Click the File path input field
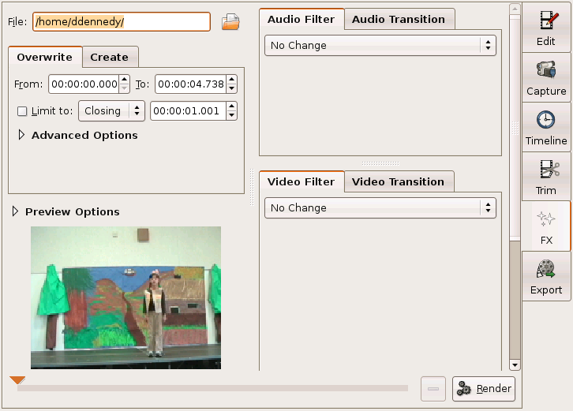 [121, 22]
